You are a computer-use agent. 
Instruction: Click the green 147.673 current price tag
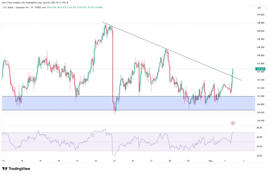260,69
